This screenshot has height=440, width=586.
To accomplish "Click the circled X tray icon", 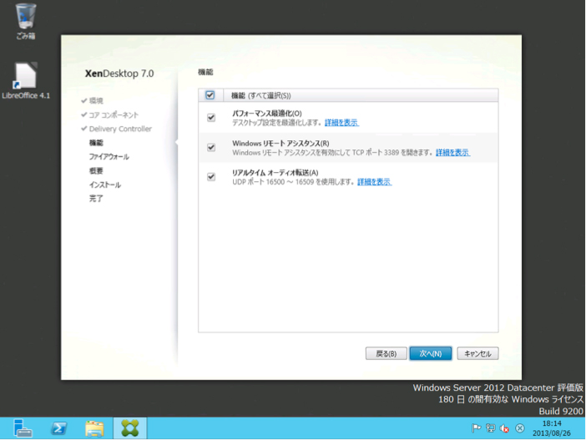I will tap(520, 428).
